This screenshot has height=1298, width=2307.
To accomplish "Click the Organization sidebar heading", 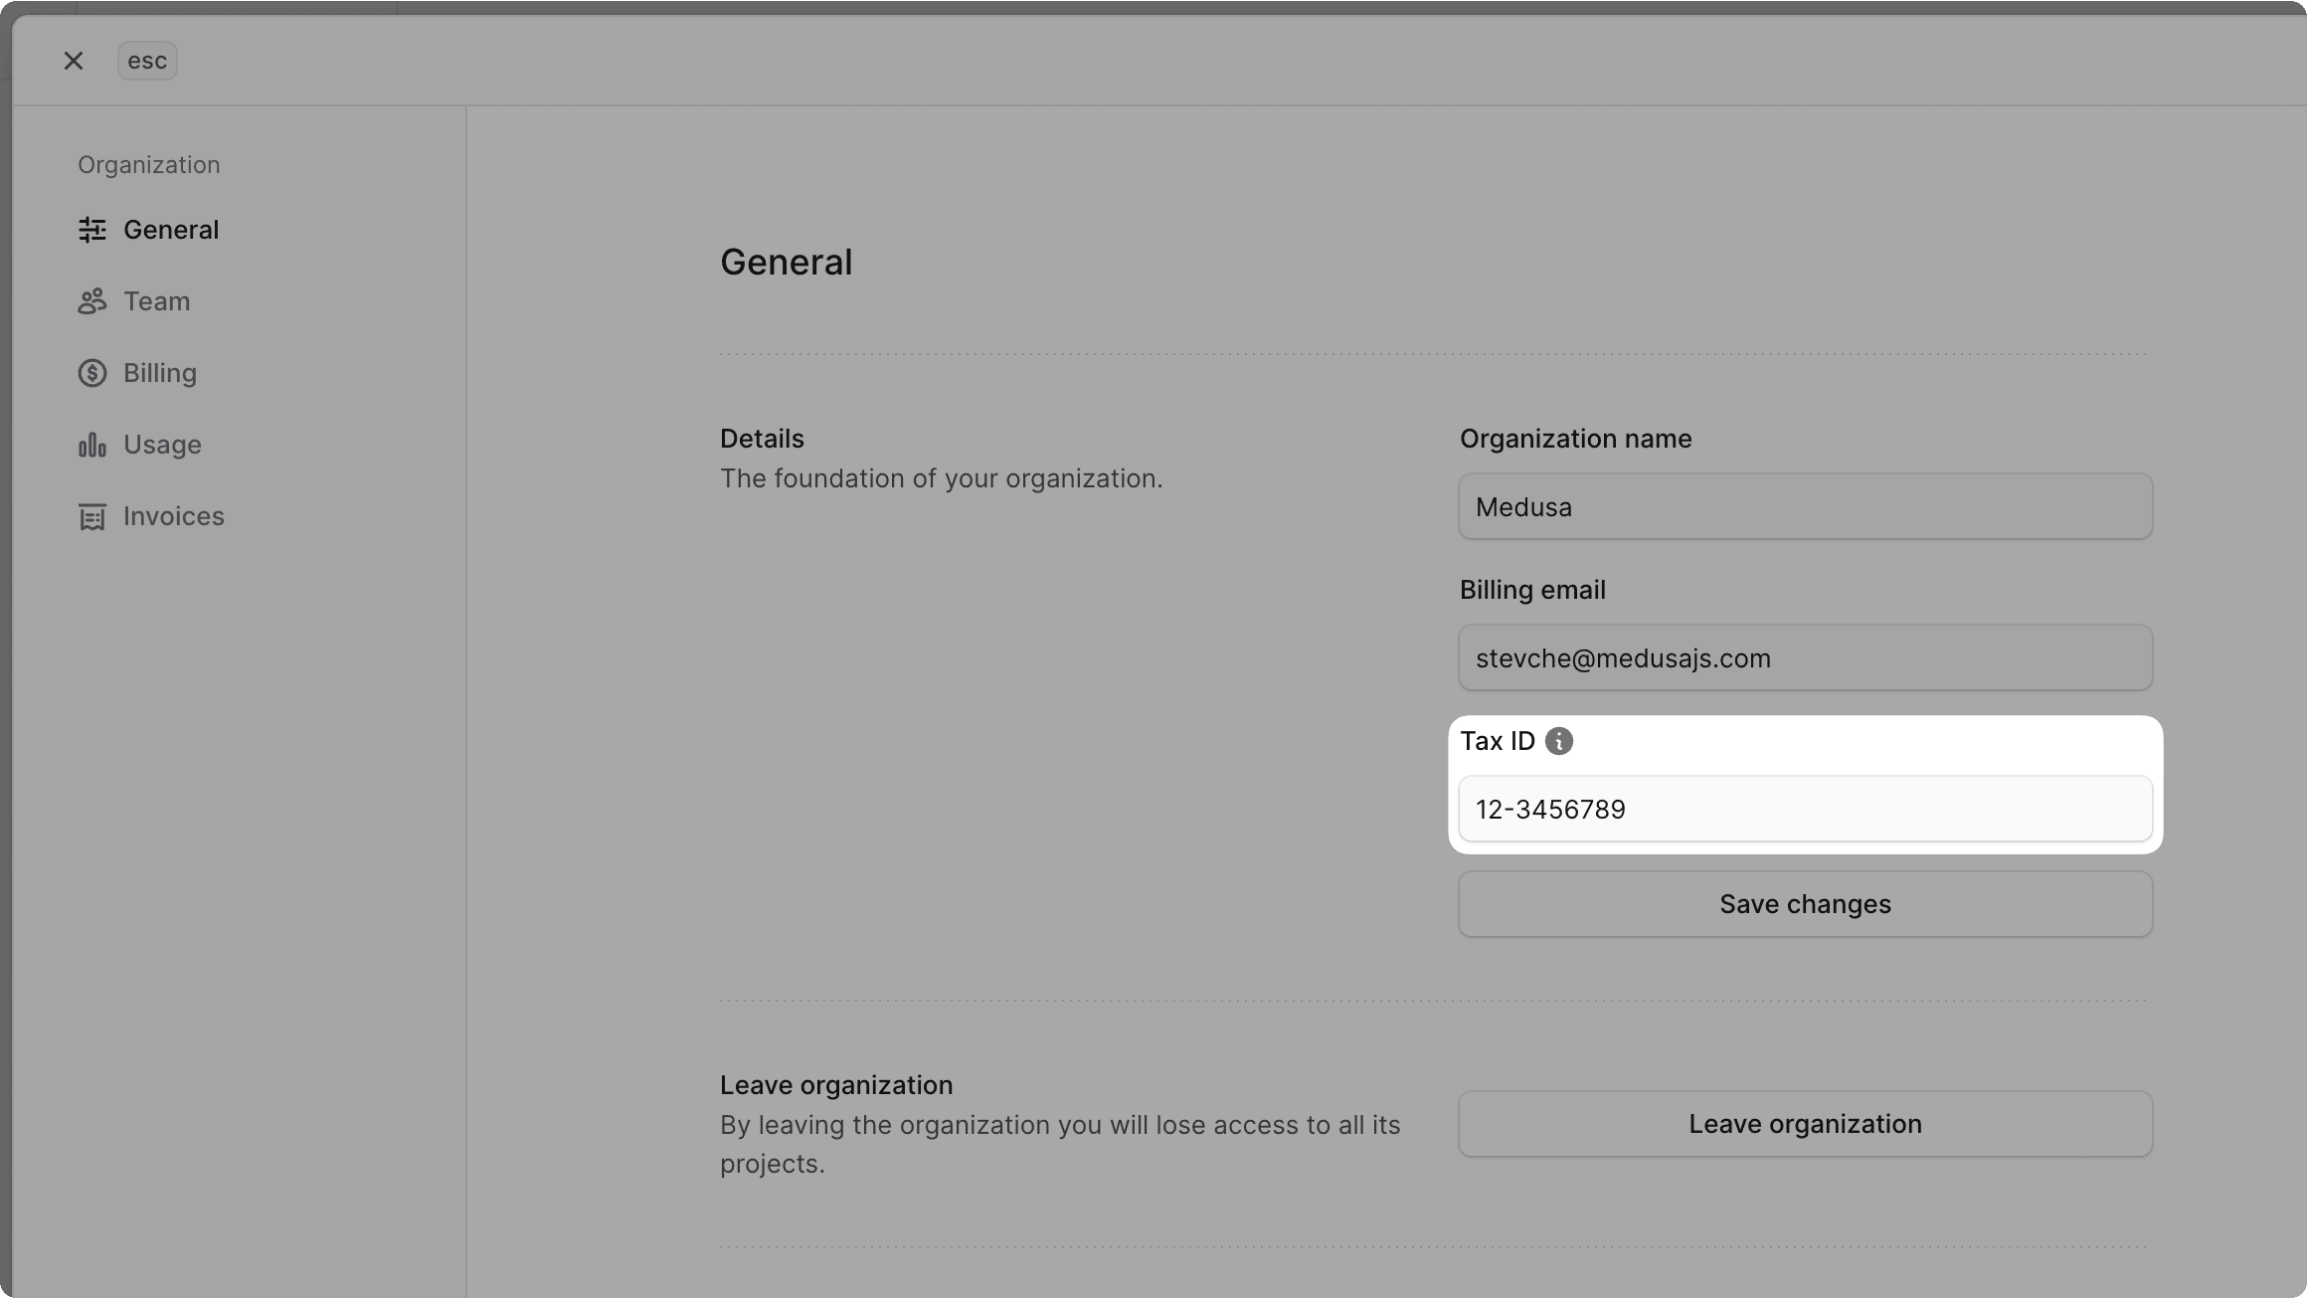I will click(149, 165).
